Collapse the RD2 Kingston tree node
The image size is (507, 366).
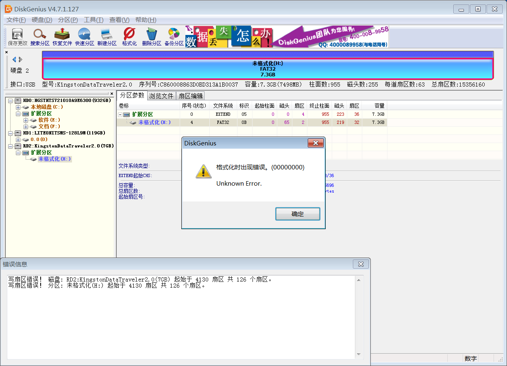pos(10,146)
